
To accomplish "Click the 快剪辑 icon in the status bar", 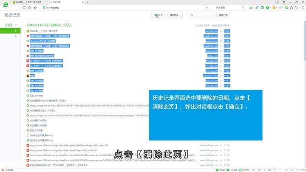I will click(217, 170).
